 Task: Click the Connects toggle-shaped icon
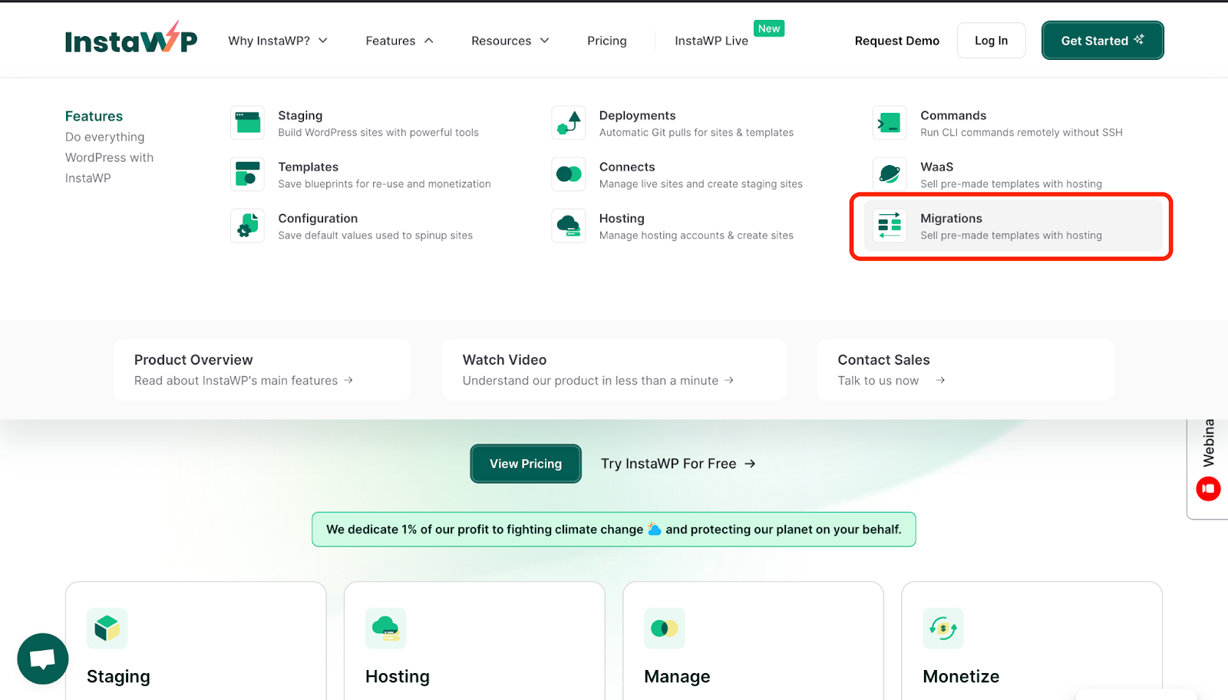click(x=569, y=174)
